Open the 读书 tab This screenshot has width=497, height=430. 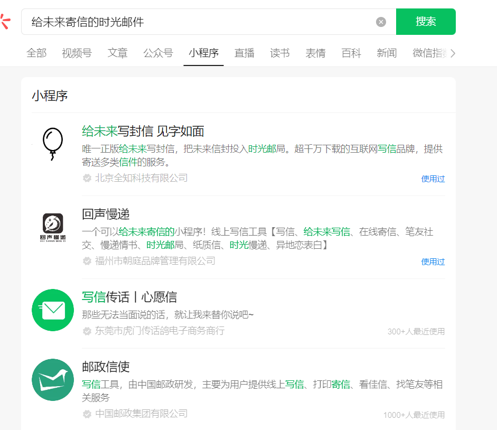280,53
